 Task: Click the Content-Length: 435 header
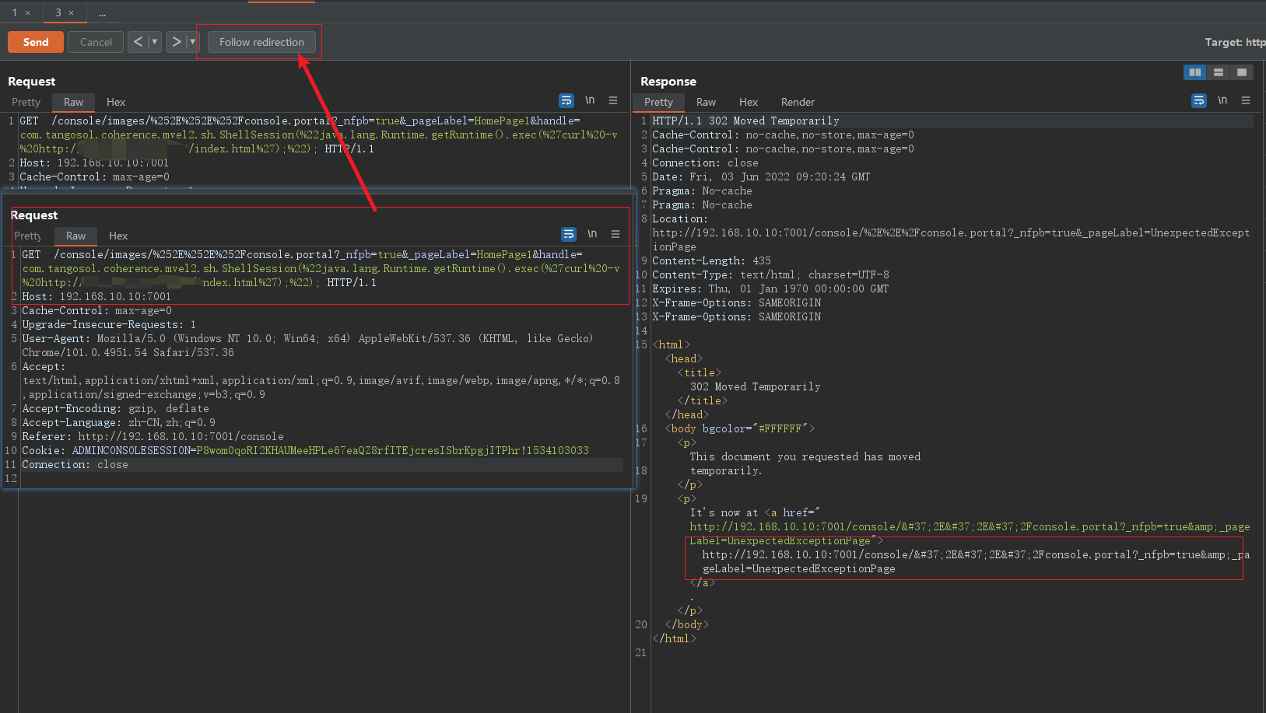coord(711,260)
